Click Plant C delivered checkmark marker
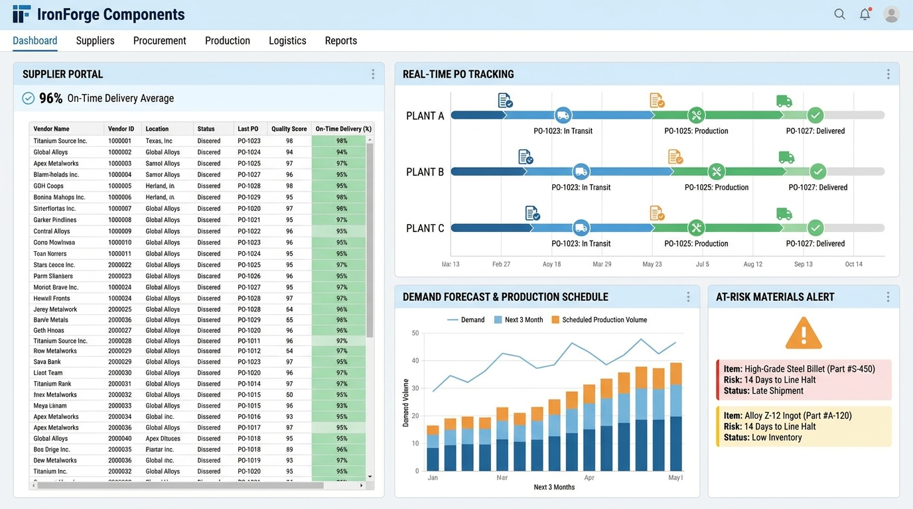The image size is (913, 509). [815, 228]
